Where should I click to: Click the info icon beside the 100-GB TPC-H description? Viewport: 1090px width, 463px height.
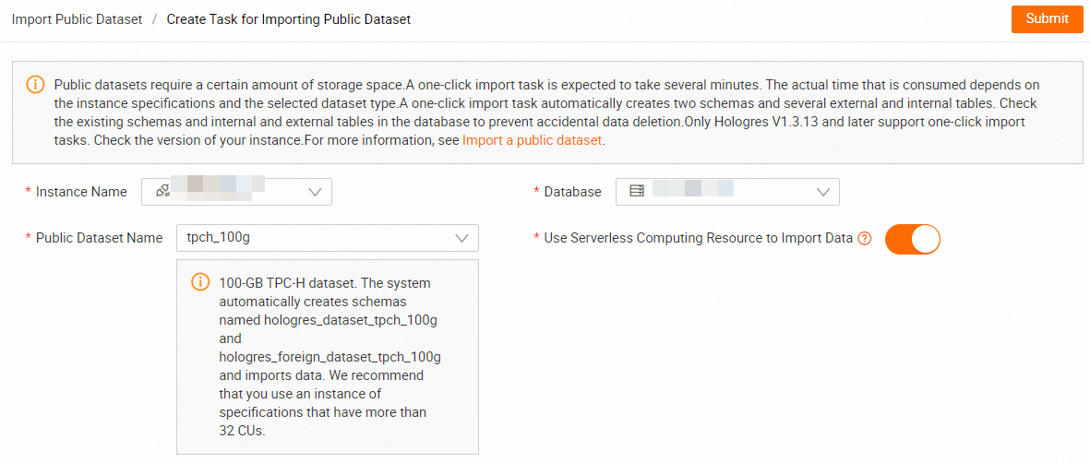coord(199,282)
